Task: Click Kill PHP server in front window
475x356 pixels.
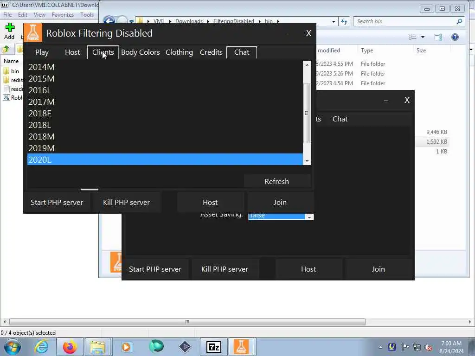Action: 126,202
